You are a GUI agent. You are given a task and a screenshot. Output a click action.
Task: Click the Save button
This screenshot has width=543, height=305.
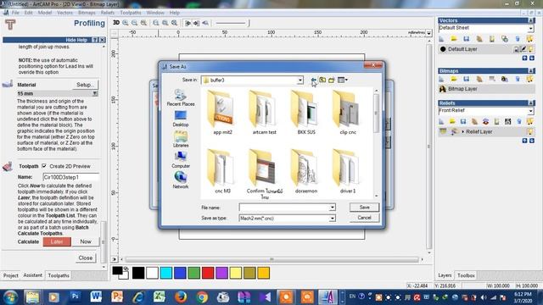point(364,207)
